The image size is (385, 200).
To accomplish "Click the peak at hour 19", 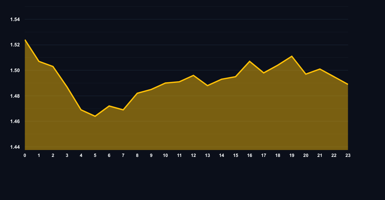I will [292, 56].
